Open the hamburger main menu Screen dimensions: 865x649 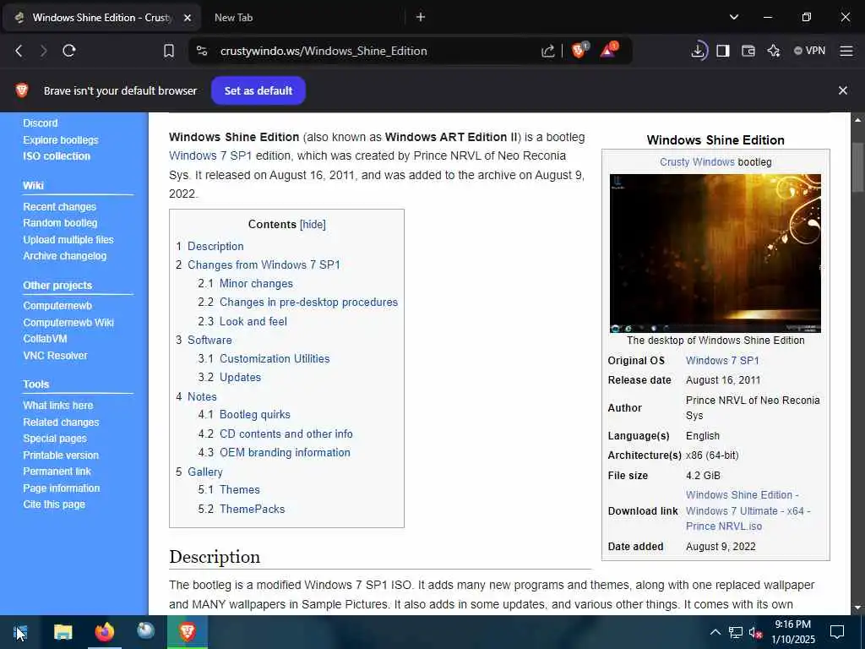[846, 51]
